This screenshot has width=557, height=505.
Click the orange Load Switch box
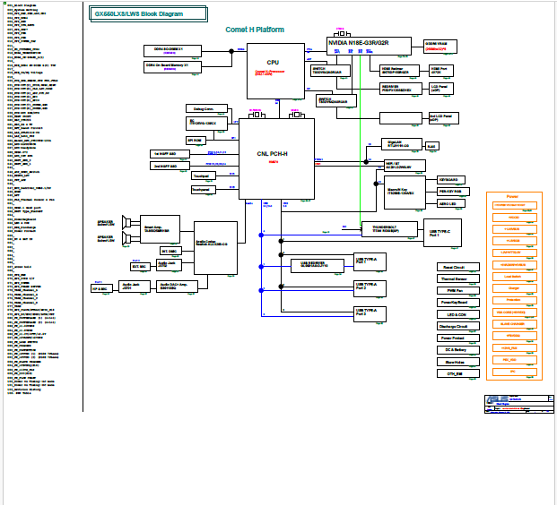point(515,277)
